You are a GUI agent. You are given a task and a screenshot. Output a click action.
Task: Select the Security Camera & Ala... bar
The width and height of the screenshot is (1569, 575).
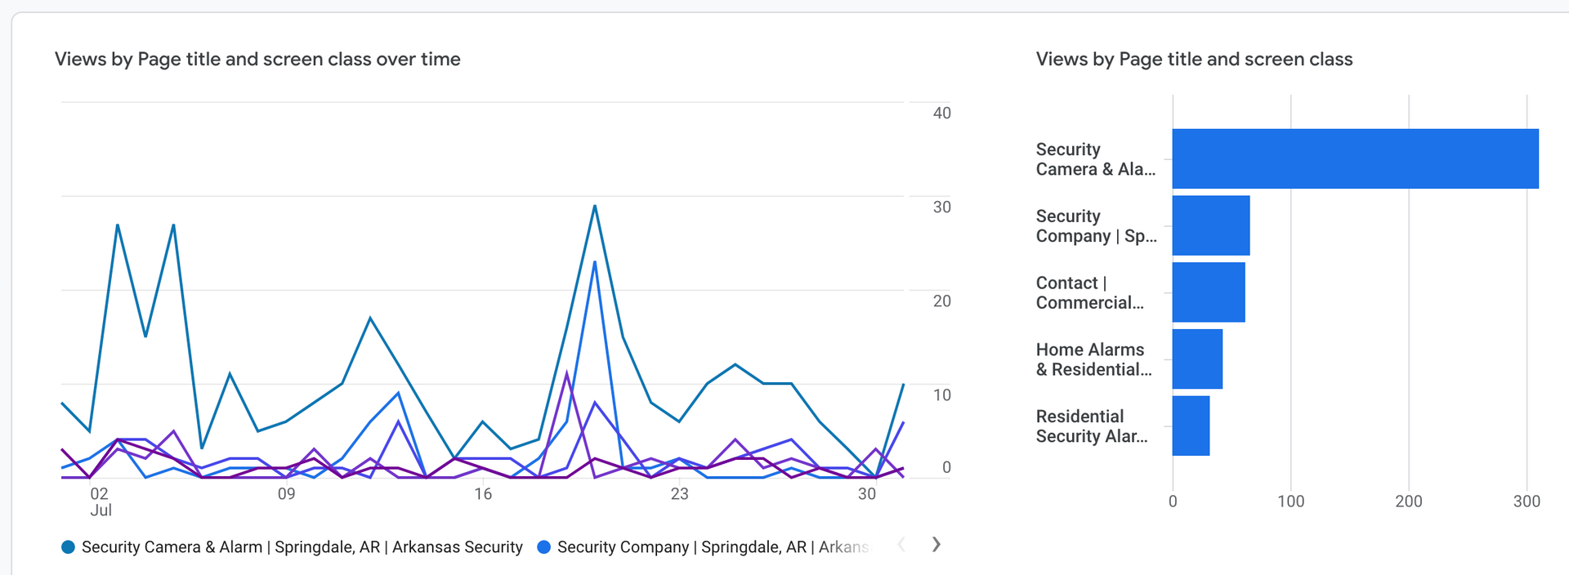[1355, 158]
